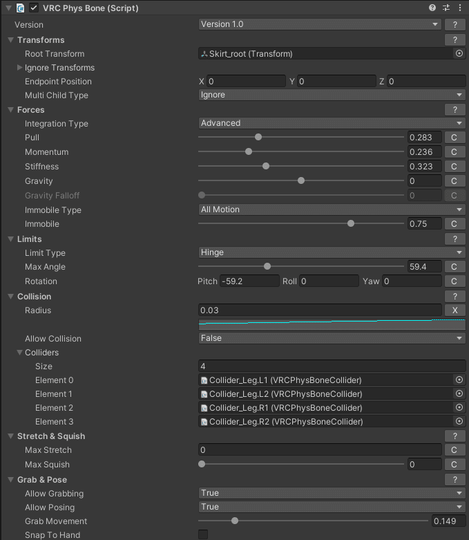This screenshot has height=540, width=469.
Task: Enable the Snap To Hand checkbox
Action: click(203, 534)
